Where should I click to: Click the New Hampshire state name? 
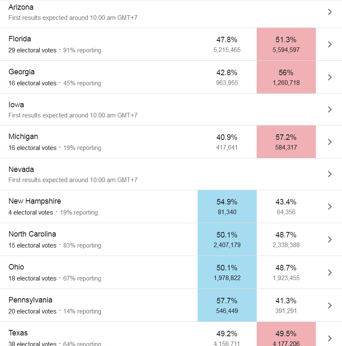pyautogui.click(x=35, y=201)
